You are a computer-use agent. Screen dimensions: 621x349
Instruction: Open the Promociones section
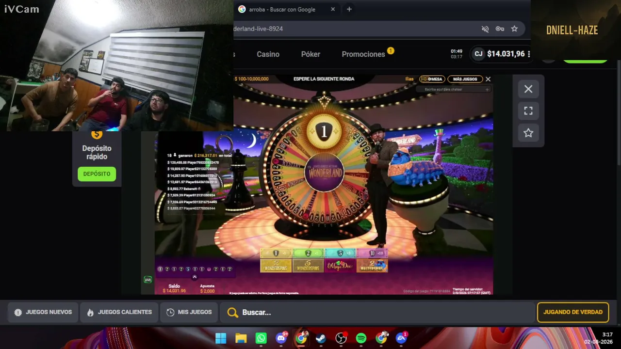363,54
